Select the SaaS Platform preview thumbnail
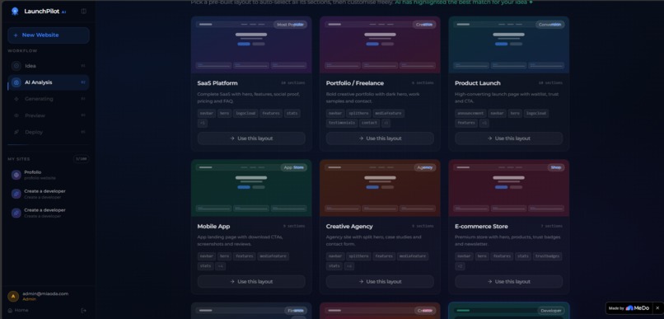This screenshot has width=664, height=319. [x=251, y=45]
